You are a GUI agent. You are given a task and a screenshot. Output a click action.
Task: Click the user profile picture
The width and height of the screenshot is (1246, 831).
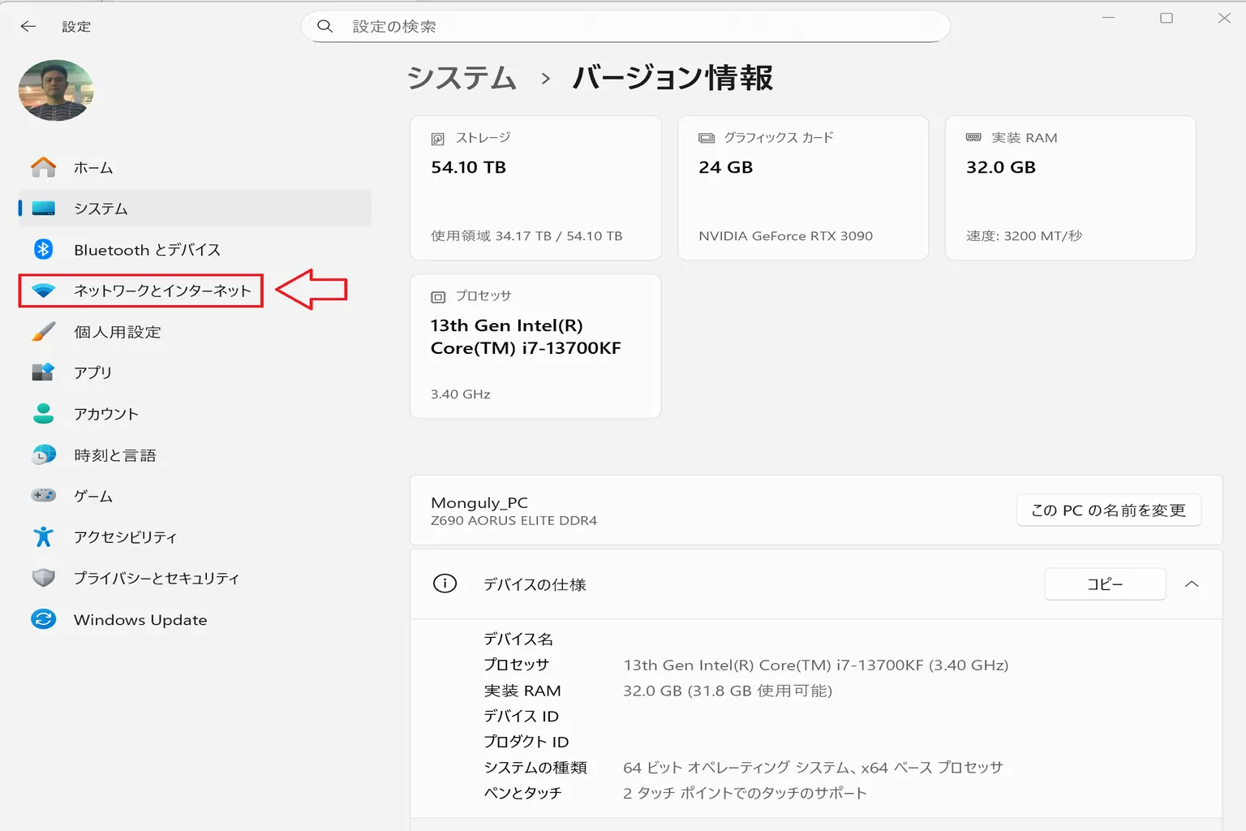click(x=56, y=90)
